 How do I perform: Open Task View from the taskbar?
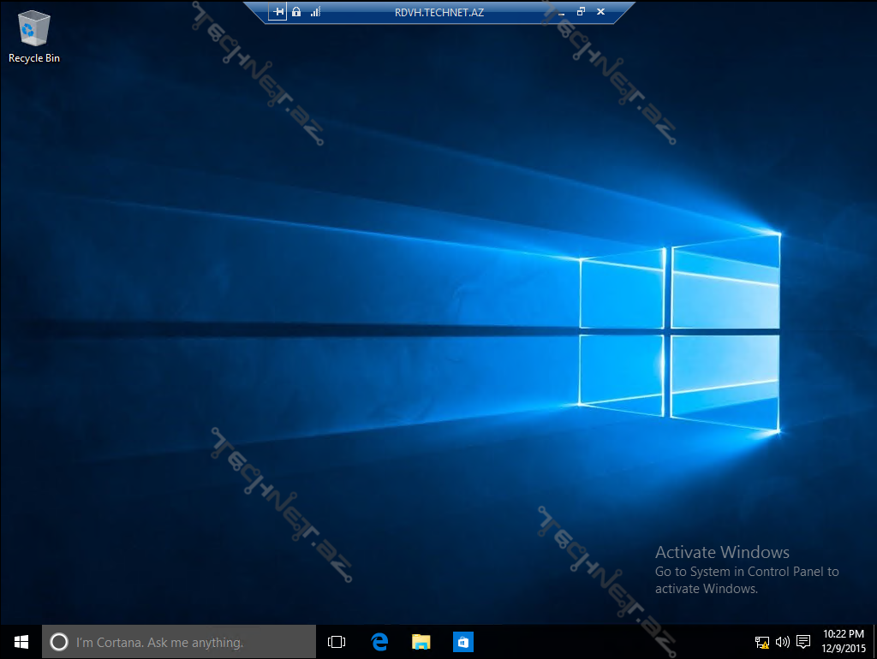pyautogui.click(x=337, y=642)
